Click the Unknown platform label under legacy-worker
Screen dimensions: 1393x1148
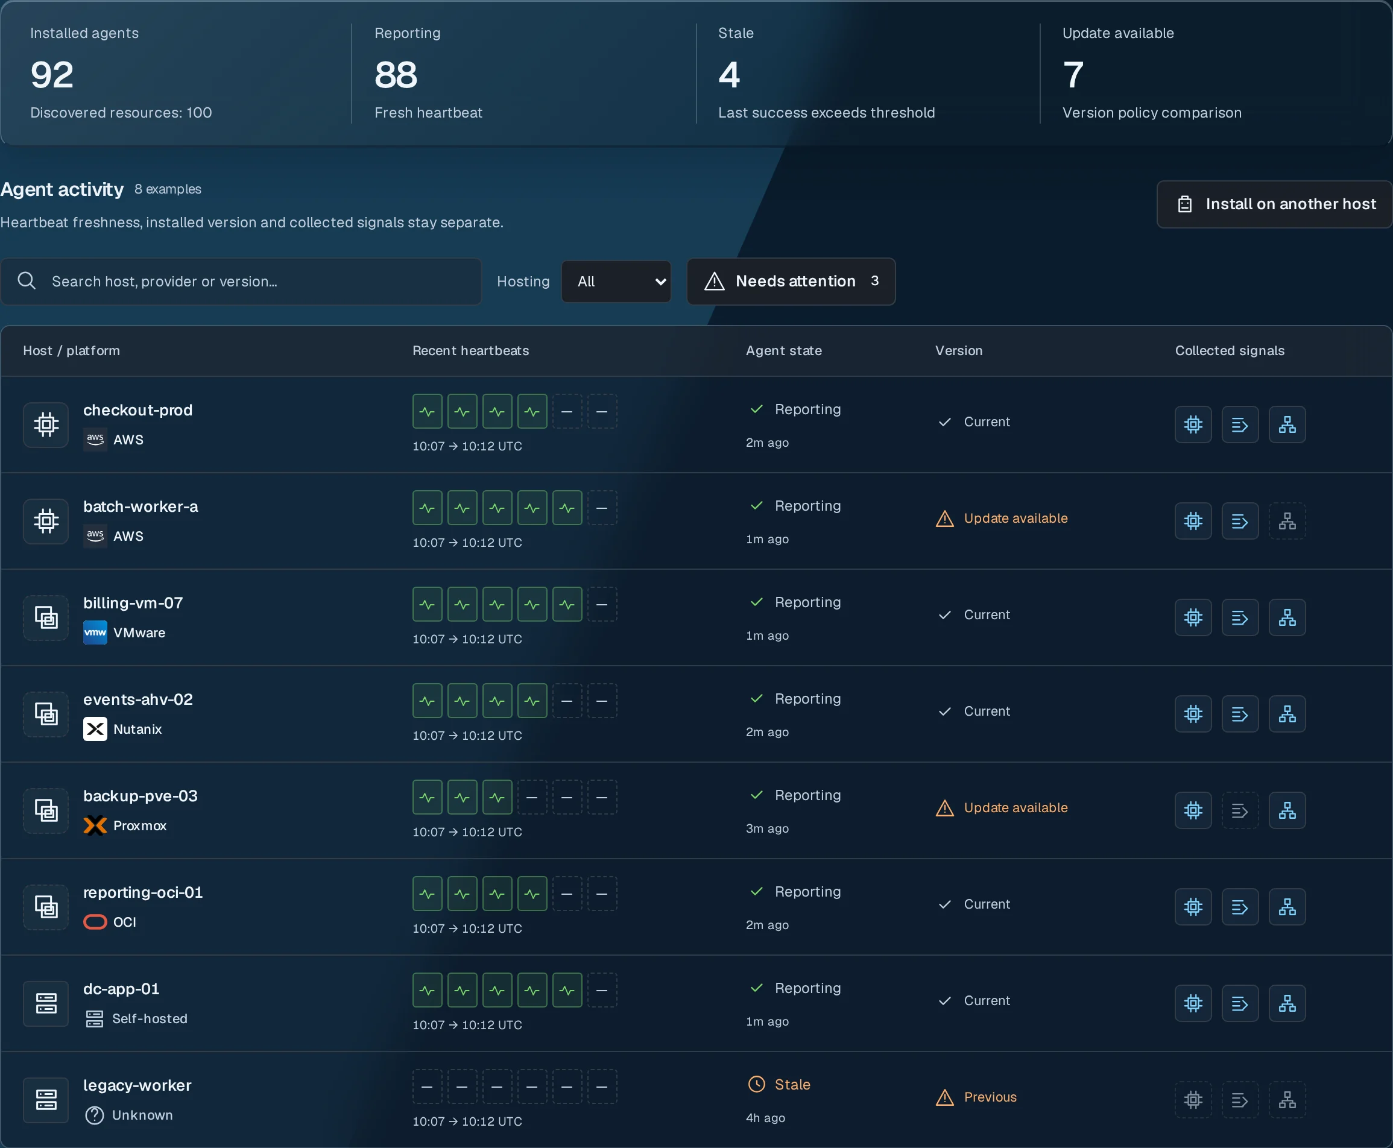click(142, 1115)
